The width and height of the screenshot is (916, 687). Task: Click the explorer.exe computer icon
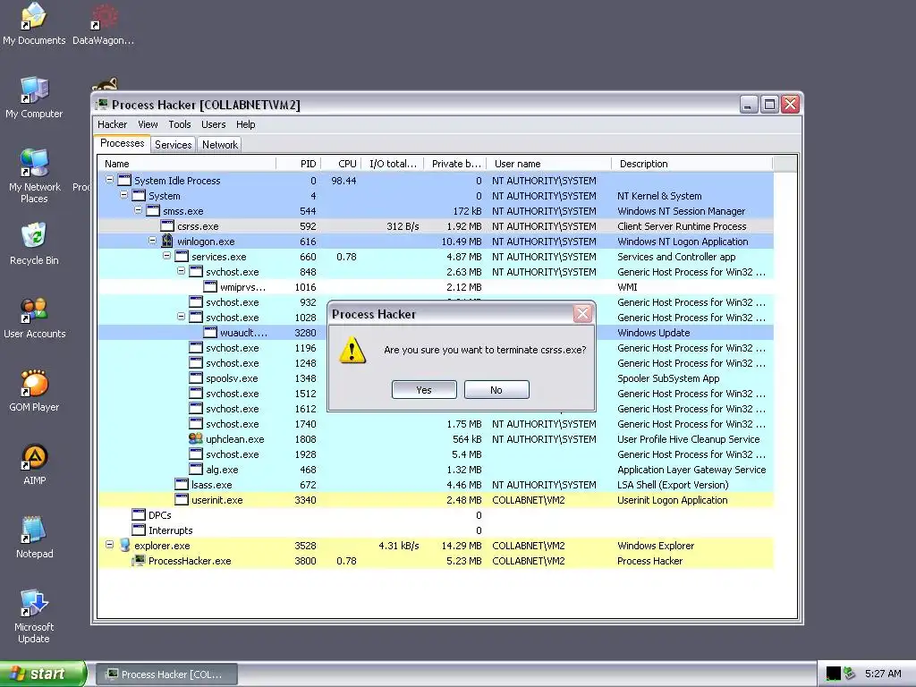[x=124, y=545]
